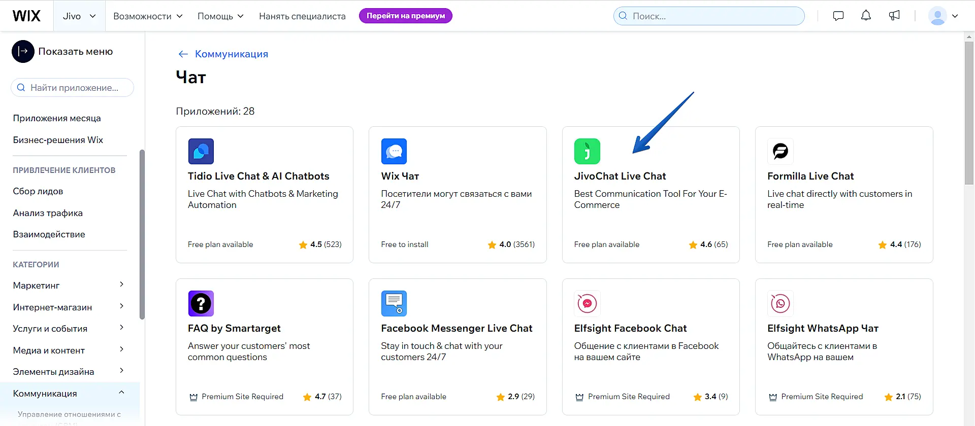Click the Tidio Live Chat app icon
Screen dimensions: 975x426
click(201, 151)
